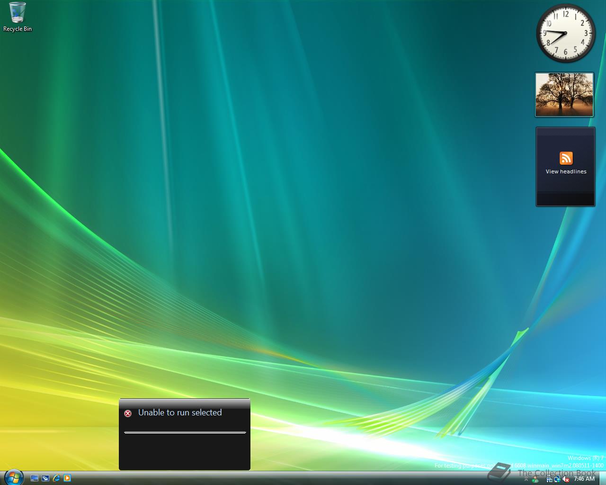Click the safely remove hardware tray icon
The width and height of the screenshot is (606, 485).
pos(549,479)
